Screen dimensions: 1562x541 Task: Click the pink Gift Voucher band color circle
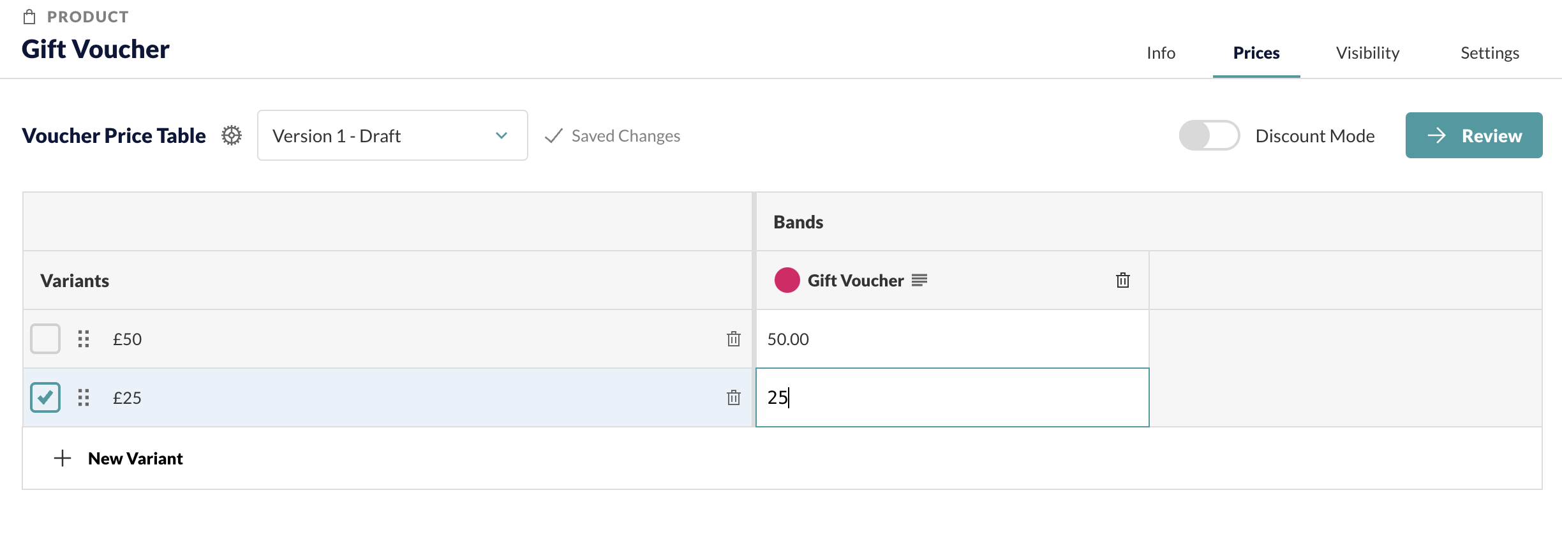click(x=787, y=280)
